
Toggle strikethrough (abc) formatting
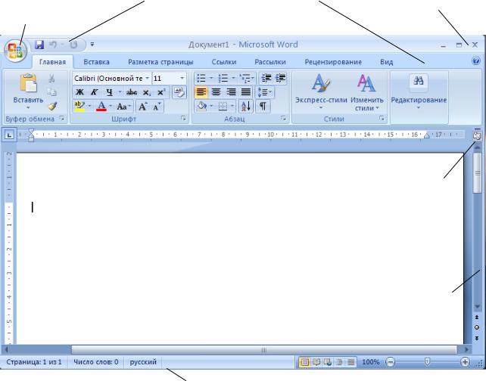pyautogui.click(x=132, y=92)
